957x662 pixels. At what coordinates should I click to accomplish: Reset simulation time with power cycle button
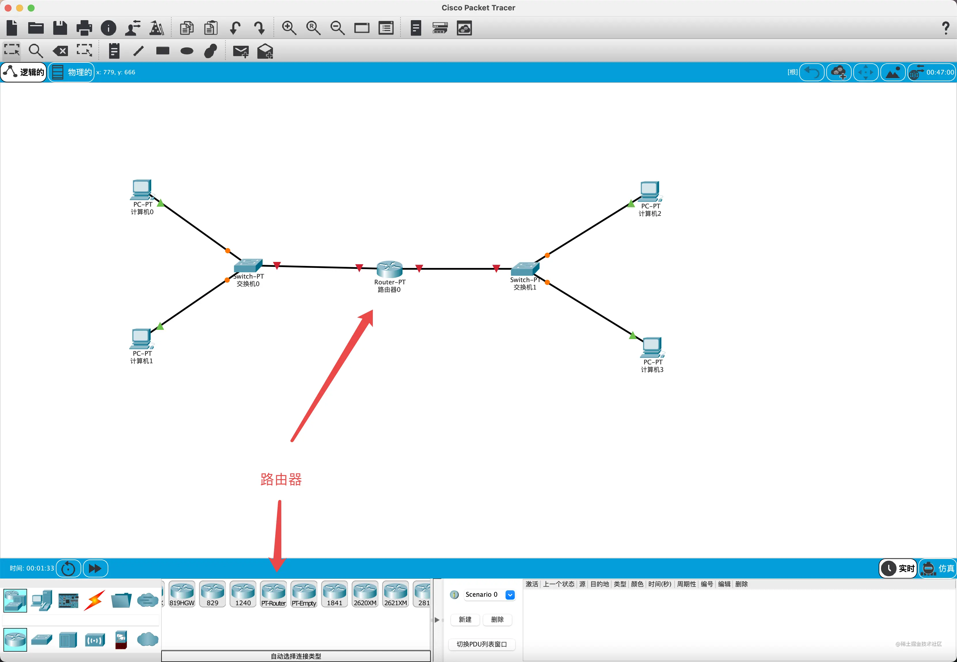coord(69,568)
